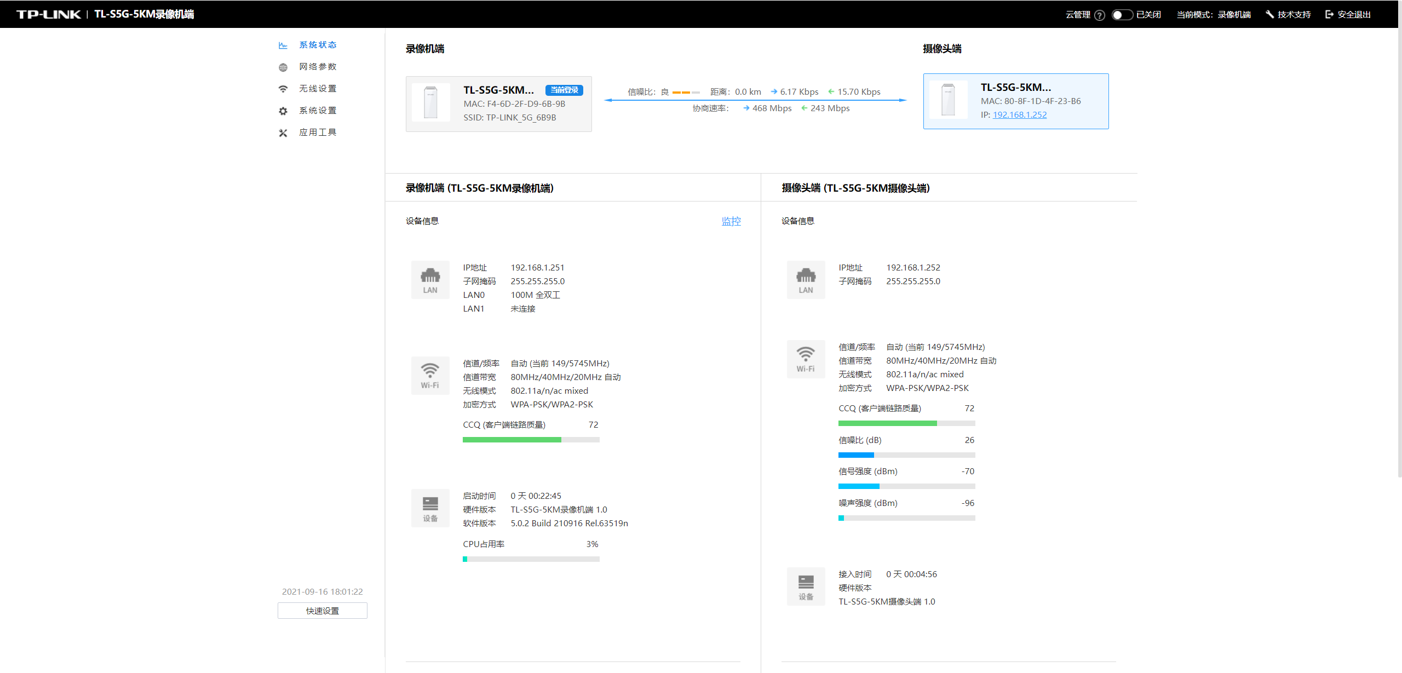The height and width of the screenshot is (673, 1402).
Task: Open 无线设置 menu item
Action: 318,89
